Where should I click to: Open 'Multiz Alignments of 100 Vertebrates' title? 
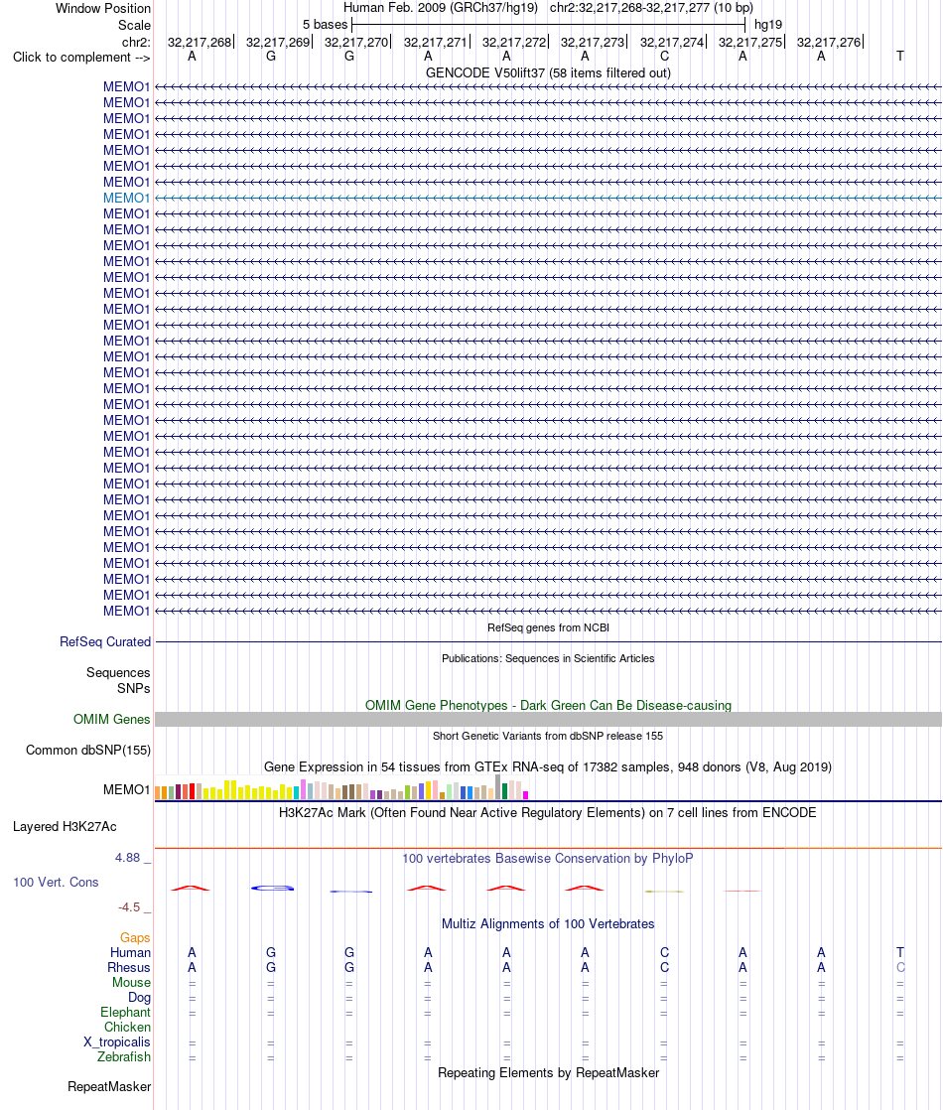click(548, 923)
